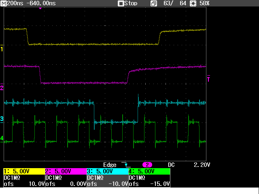Click the 2.20V trigger level value
The width and height of the screenshot is (259, 194).
coord(202,165)
